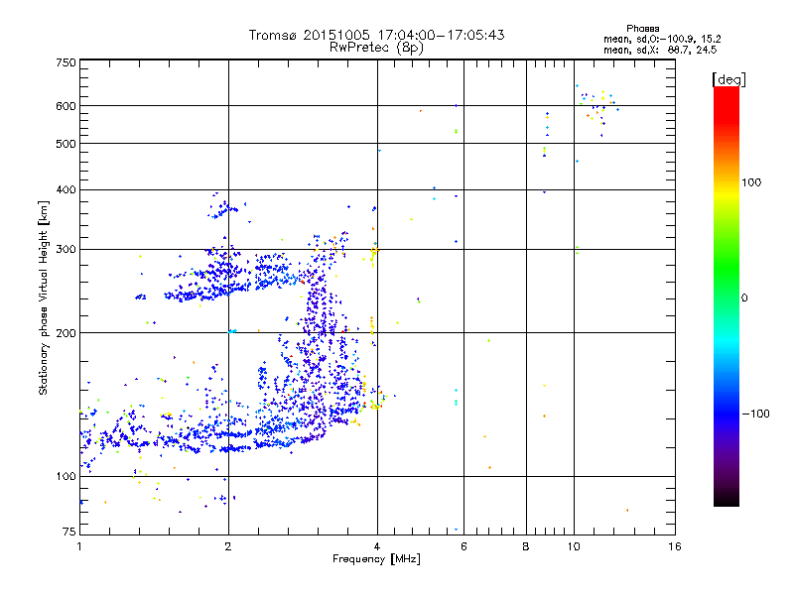Click the 'Stationary phase Virtual Height [km]' axis label

point(44,297)
